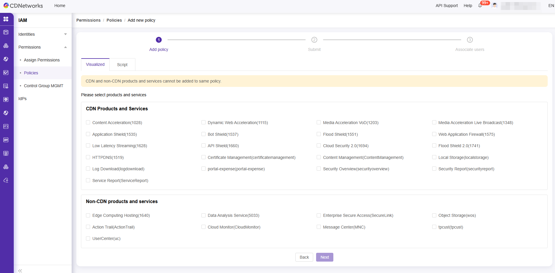Collapse the Permissions menu section
This screenshot has height=273, width=555.
click(42, 47)
